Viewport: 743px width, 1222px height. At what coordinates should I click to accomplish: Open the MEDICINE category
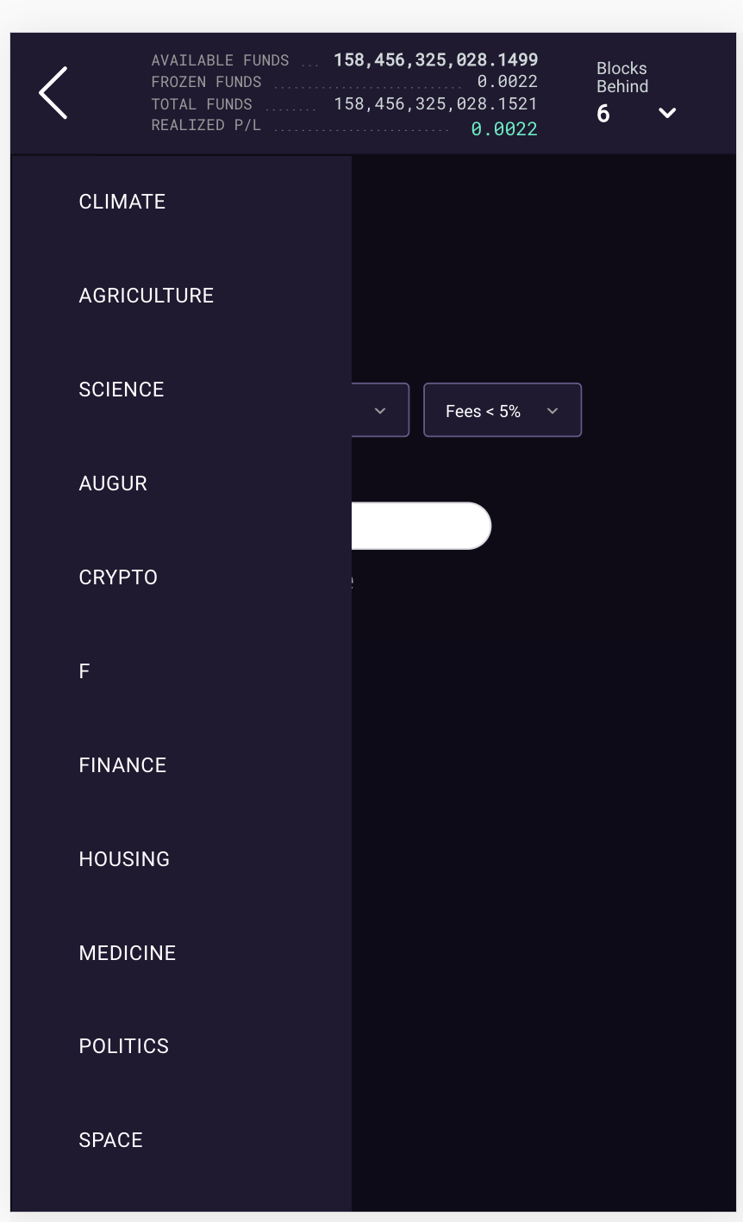(127, 953)
